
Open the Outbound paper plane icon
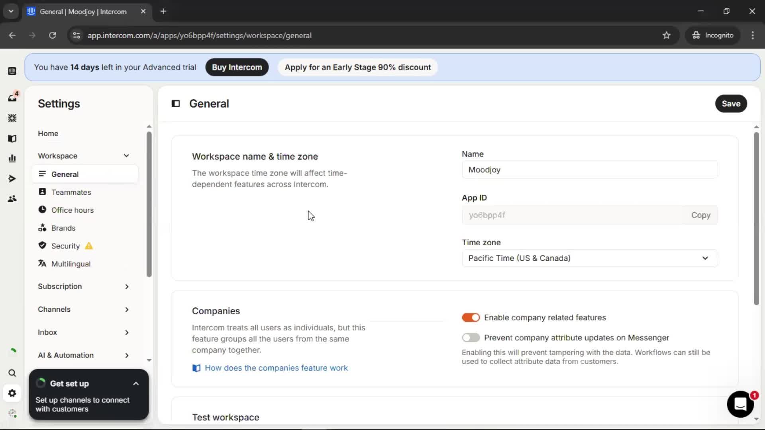(x=12, y=179)
